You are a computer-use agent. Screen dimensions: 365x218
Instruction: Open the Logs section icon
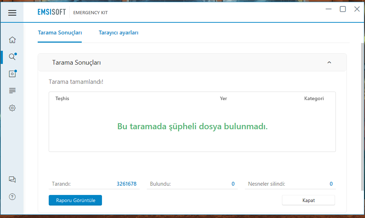(12, 91)
